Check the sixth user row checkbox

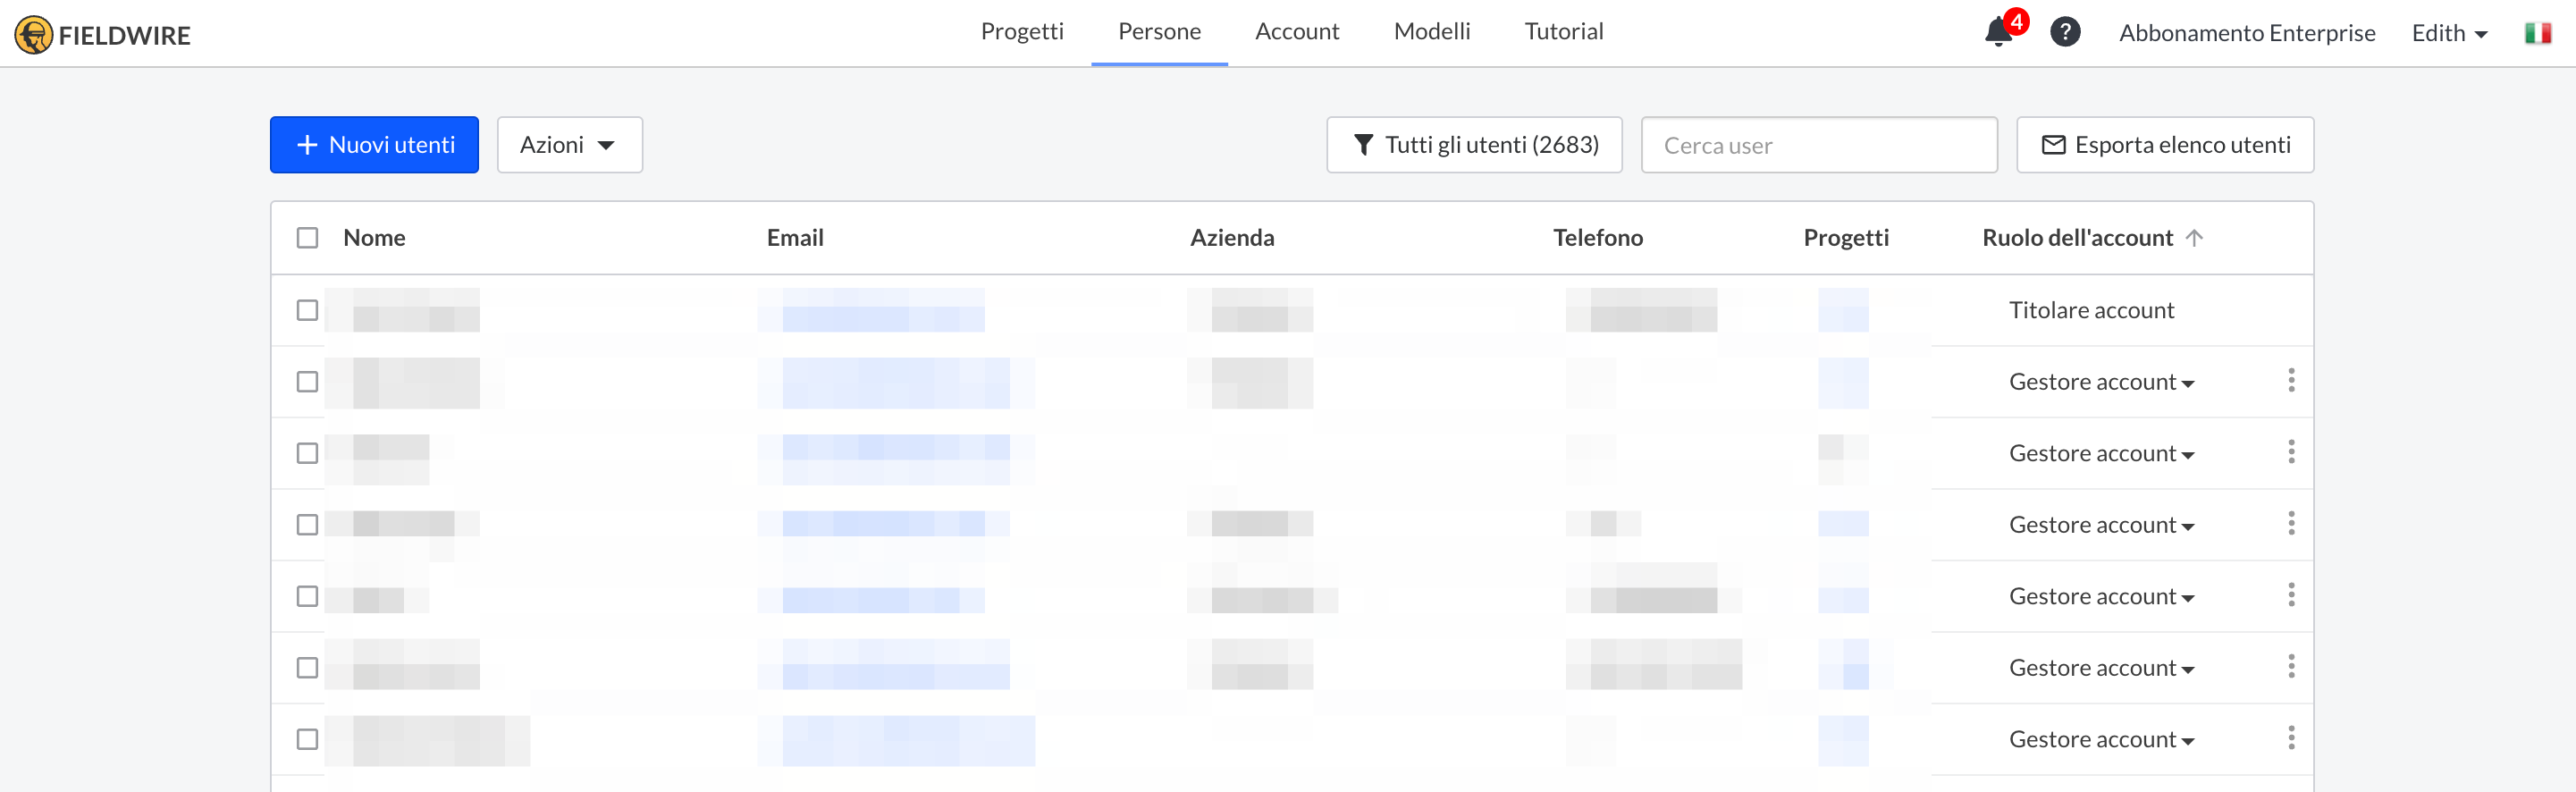[307, 668]
